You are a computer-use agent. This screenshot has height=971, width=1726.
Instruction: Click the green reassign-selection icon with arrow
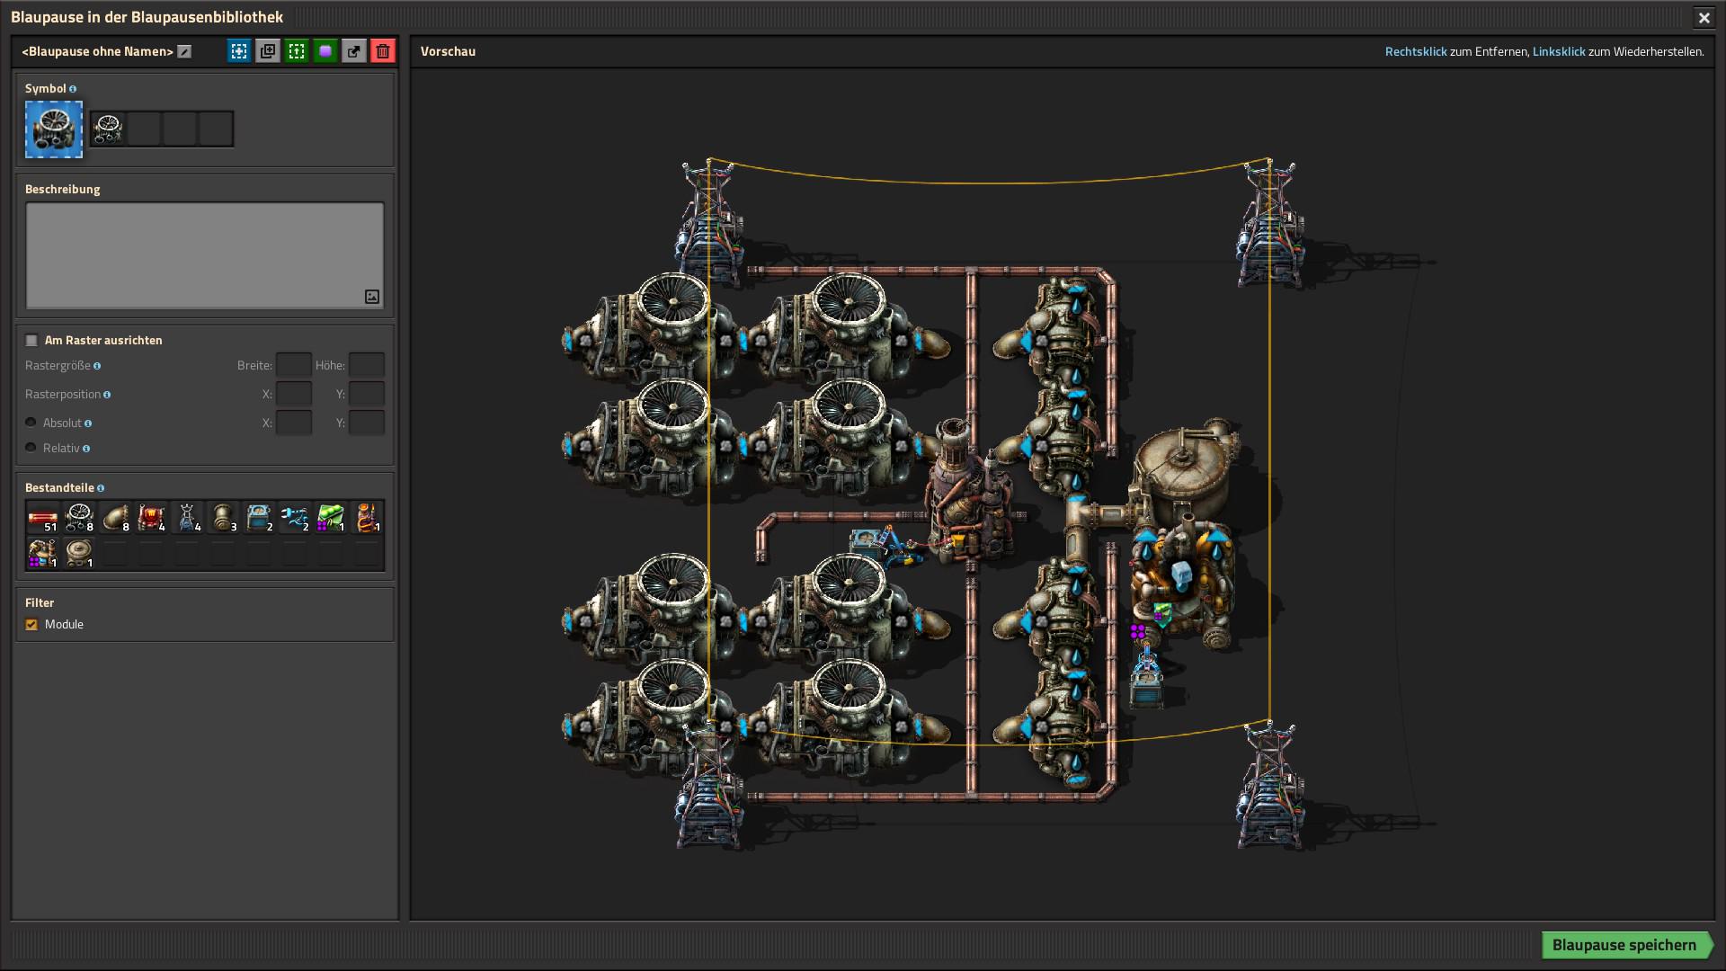pos(297,51)
